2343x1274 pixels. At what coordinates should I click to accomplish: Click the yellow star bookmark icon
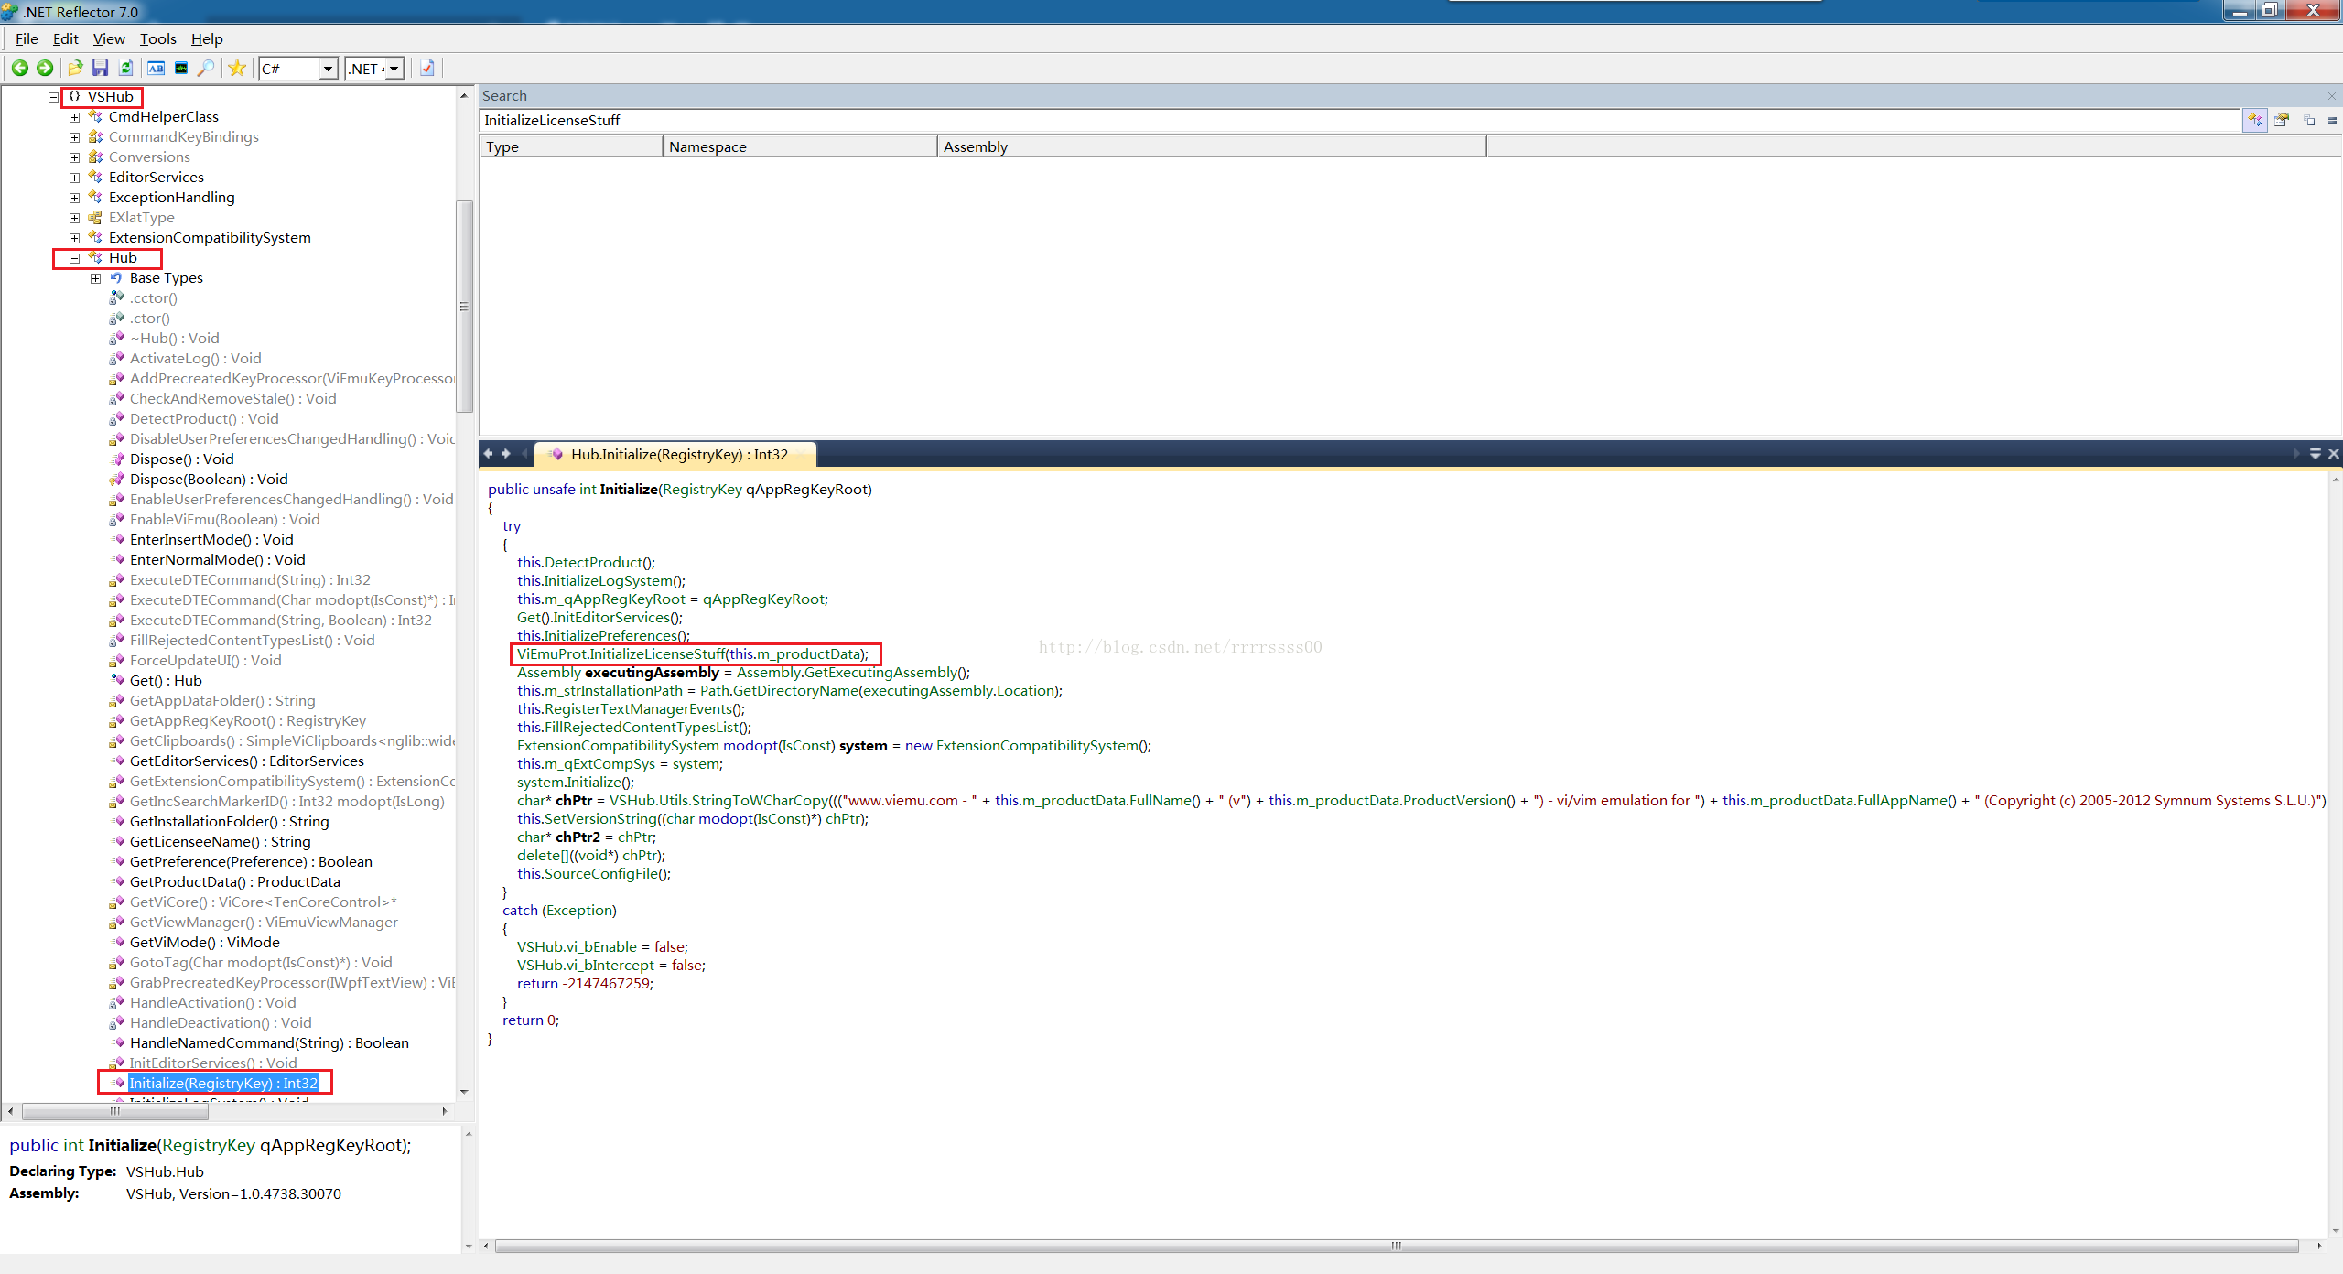237,68
